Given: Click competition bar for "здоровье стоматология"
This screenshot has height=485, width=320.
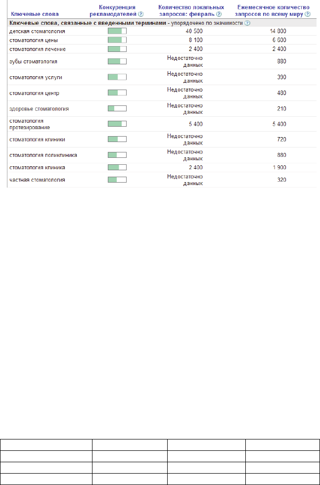Looking at the screenshot, I should point(117,108).
